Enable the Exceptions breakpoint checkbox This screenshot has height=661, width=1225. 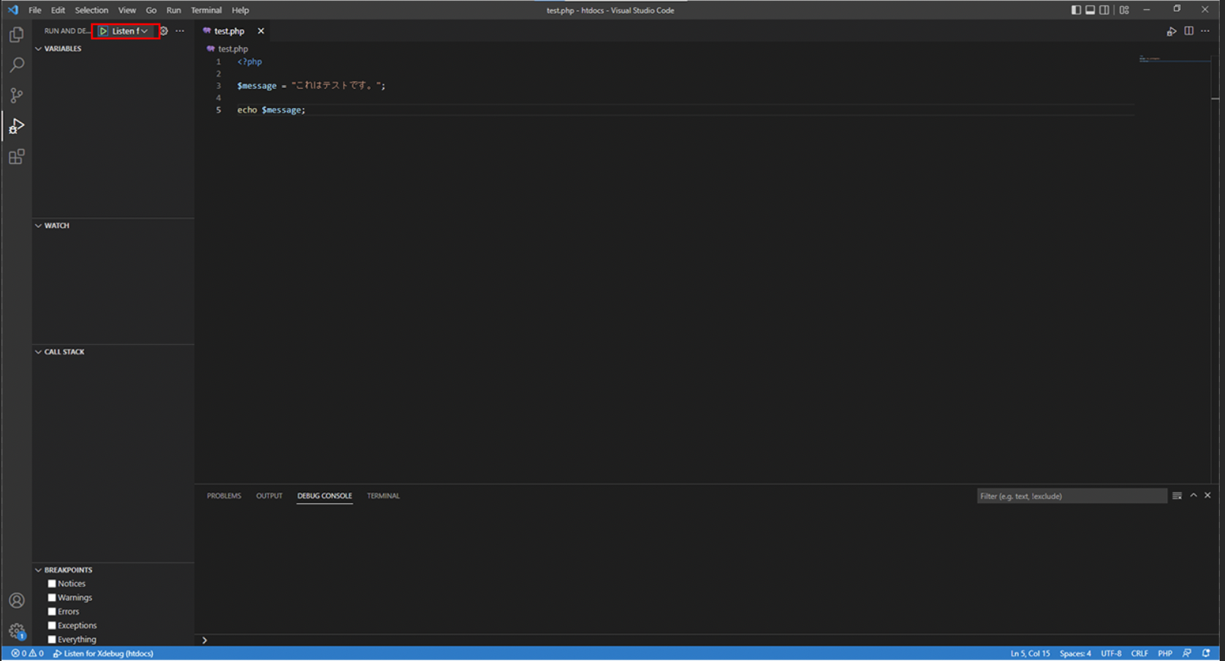click(52, 625)
